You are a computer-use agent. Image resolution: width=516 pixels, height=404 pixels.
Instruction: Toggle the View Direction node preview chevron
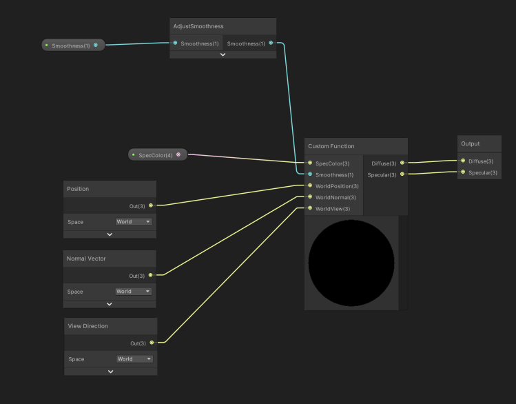coord(110,372)
